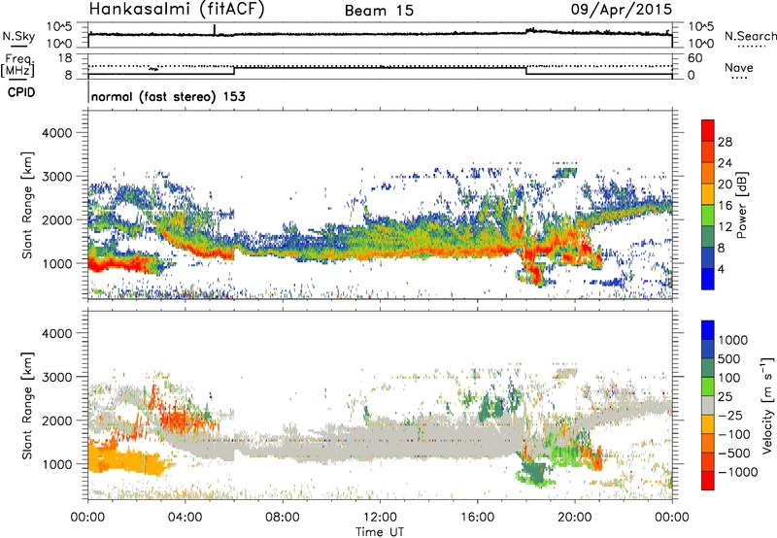This screenshot has width=777, height=538.
Task: Click the red top segment of power colorbar
Action: [708, 131]
